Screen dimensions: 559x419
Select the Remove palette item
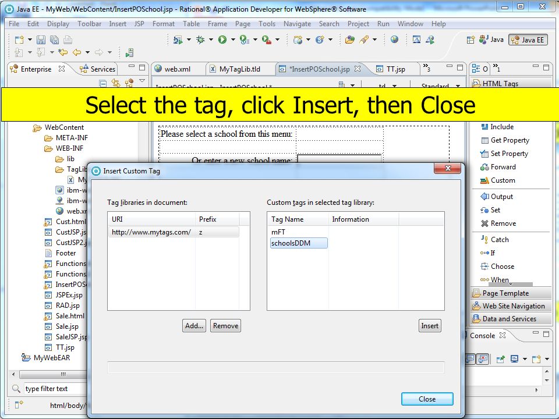pyautogui.click(x=498, y=223)
